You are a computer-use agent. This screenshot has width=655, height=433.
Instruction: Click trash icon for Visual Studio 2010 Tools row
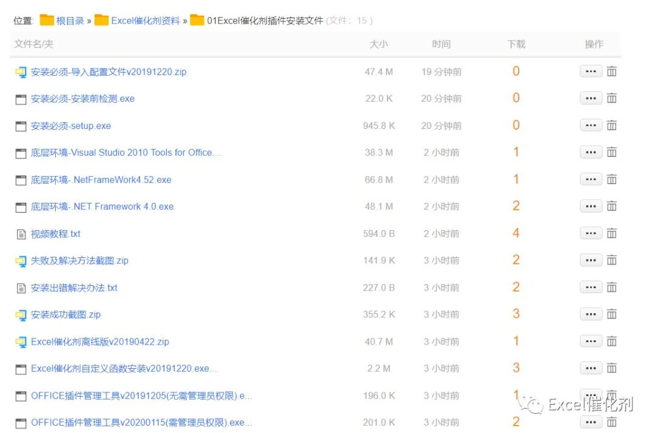click(x=611, y=152)
